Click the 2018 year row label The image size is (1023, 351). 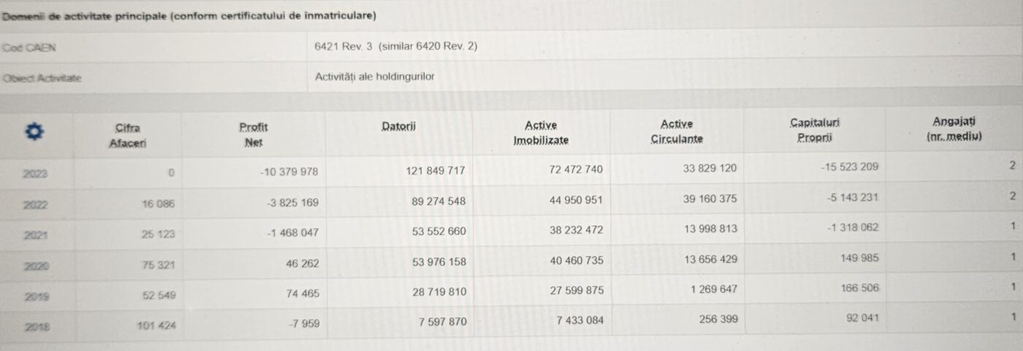35,325
